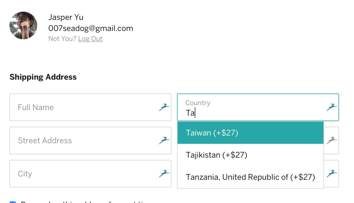Image resolution: width=354 pixels, height=203 pixels.
Task: Click Jasper Yu's profile avatar
Action: (23, 25)
